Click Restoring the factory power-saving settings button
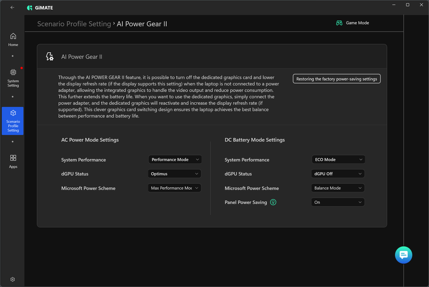The height and width of the screenshot is (287, 429). click(x=336, y=79)
